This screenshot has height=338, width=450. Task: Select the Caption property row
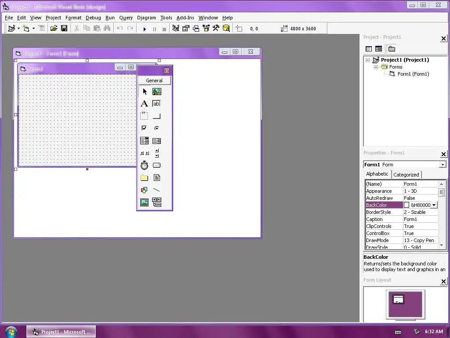[402, 219]
